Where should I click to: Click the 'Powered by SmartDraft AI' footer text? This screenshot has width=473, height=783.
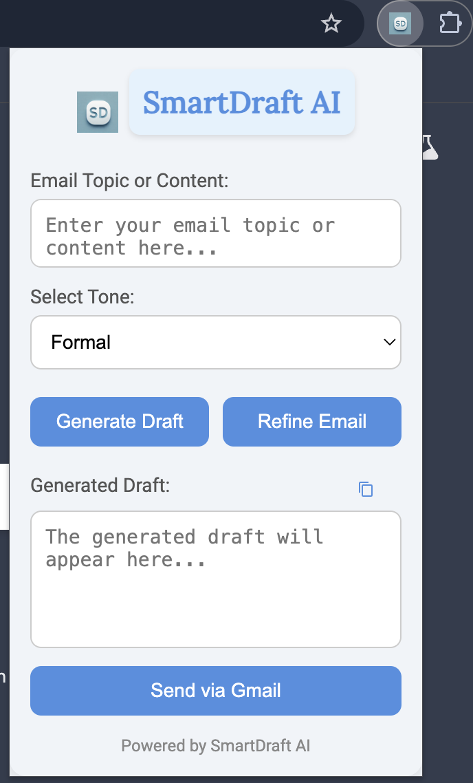pyautogui.click(x=216, y=746)
